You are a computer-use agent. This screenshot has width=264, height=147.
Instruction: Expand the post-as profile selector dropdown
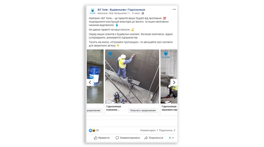(171, 138)
